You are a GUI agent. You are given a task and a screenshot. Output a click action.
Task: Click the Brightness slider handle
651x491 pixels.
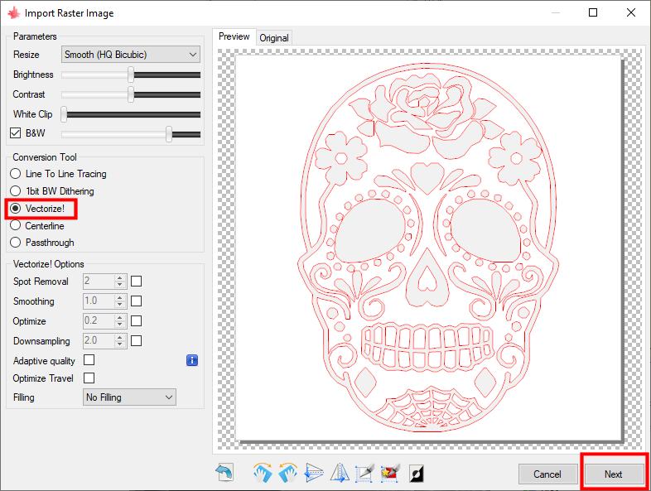point(131,75)
